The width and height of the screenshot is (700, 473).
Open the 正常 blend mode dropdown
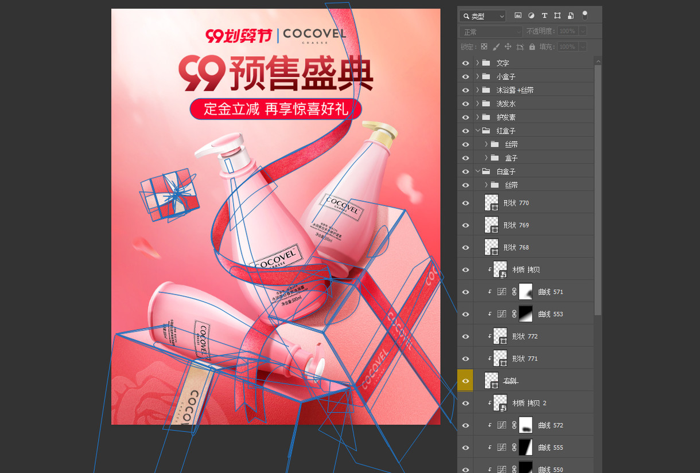(491, 32)
